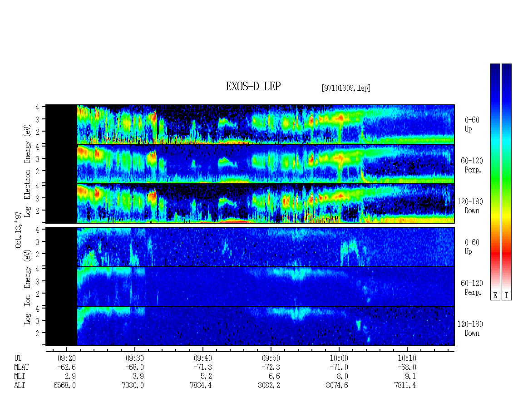
Task: Click the E label box under color bar
Action: click(x=495, y=296)
